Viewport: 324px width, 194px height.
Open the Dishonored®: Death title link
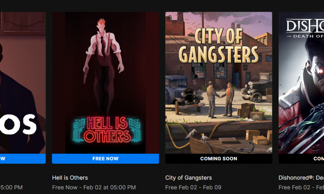(x=301, y=178)
